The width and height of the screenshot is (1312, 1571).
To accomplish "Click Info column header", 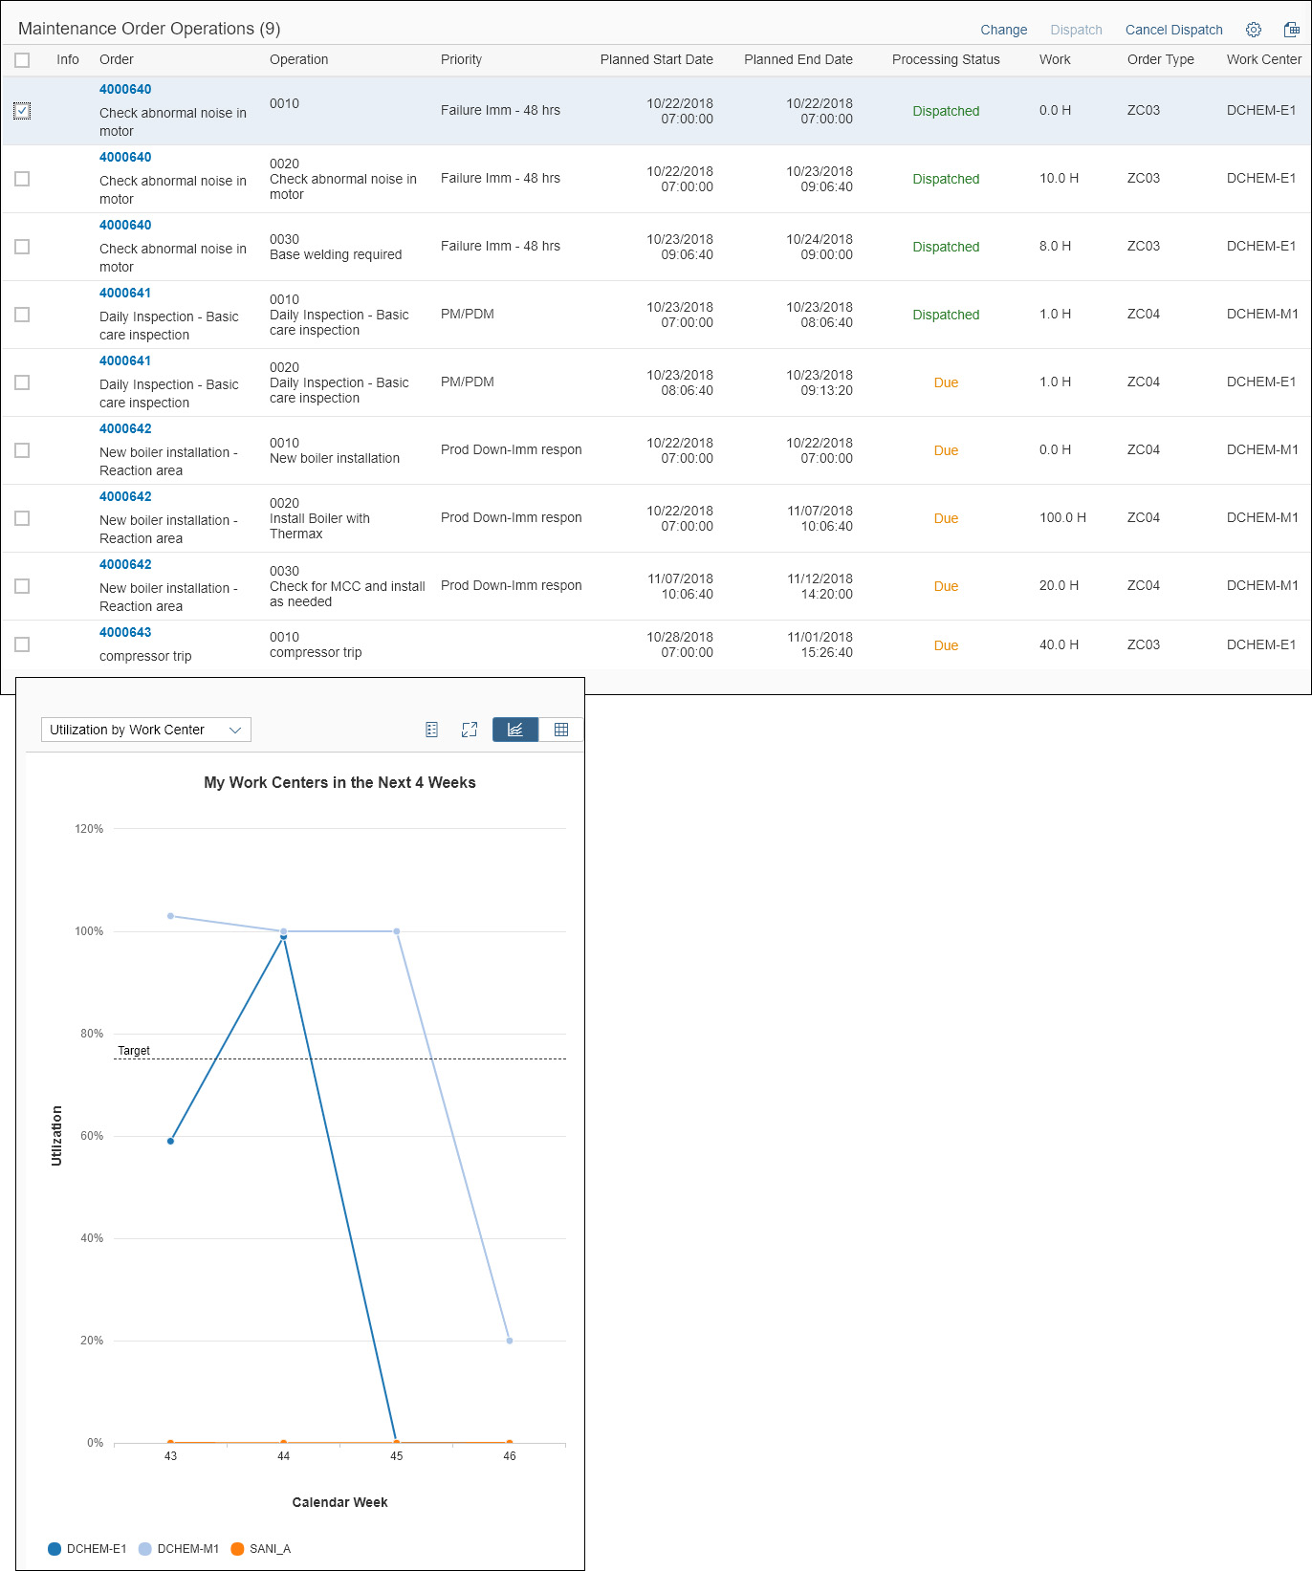I will point(68,59).
